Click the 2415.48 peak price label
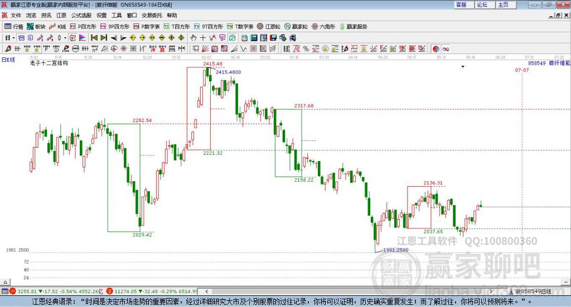The image size is (571, 307). point(212,64)
